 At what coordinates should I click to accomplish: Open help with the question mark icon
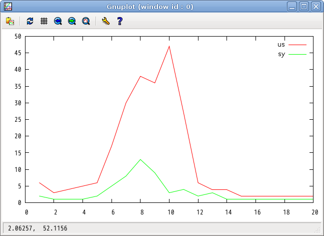coord(119,21)
